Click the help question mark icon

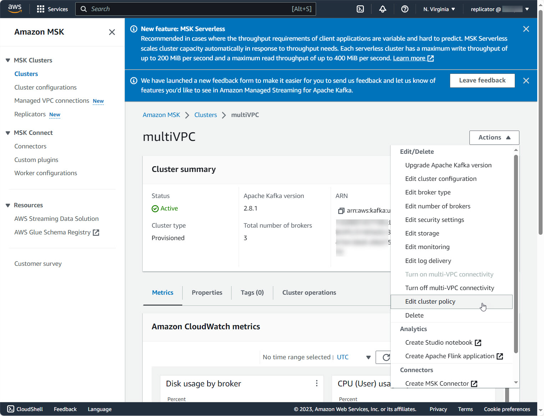pyautogui.click(x=405, y=9)
